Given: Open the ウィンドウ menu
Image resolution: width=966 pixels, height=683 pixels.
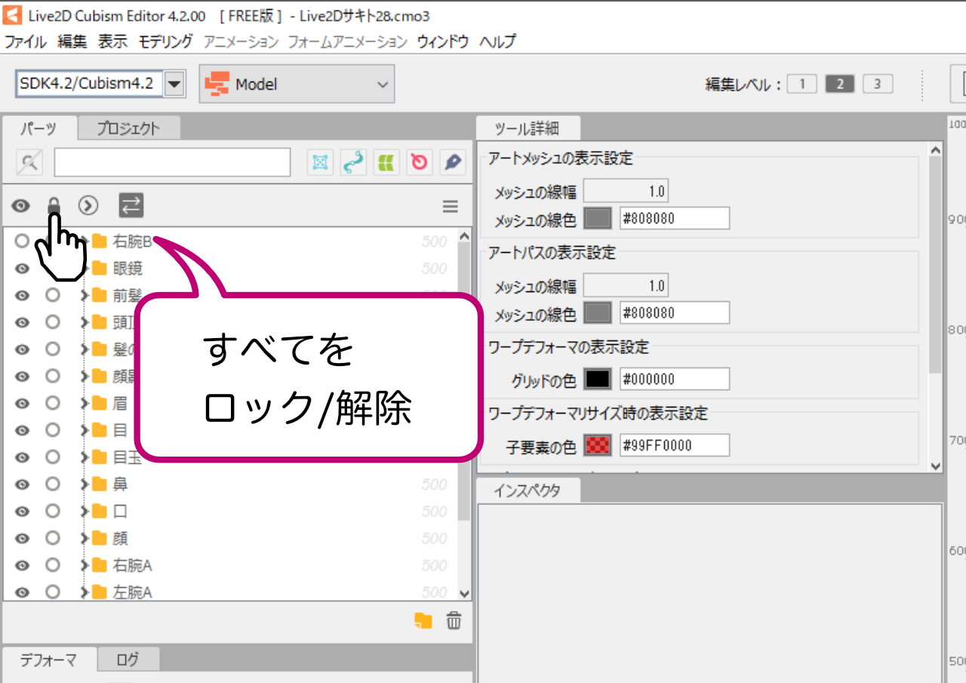Looking at the screenshot, I should coord(443,42).
